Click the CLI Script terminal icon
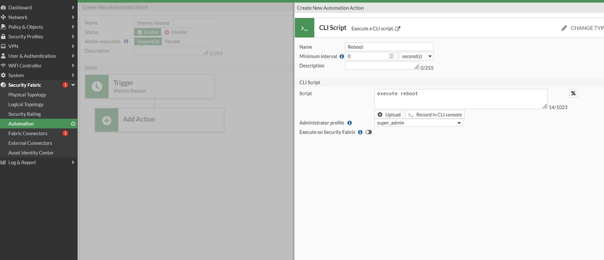604x260 pixels. tap(304, 28)
